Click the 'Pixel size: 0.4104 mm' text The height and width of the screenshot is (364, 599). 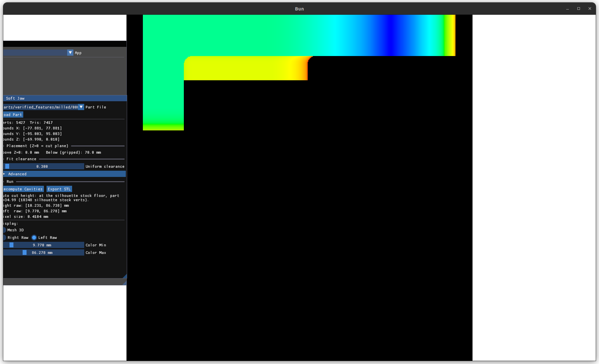[26, 217]
